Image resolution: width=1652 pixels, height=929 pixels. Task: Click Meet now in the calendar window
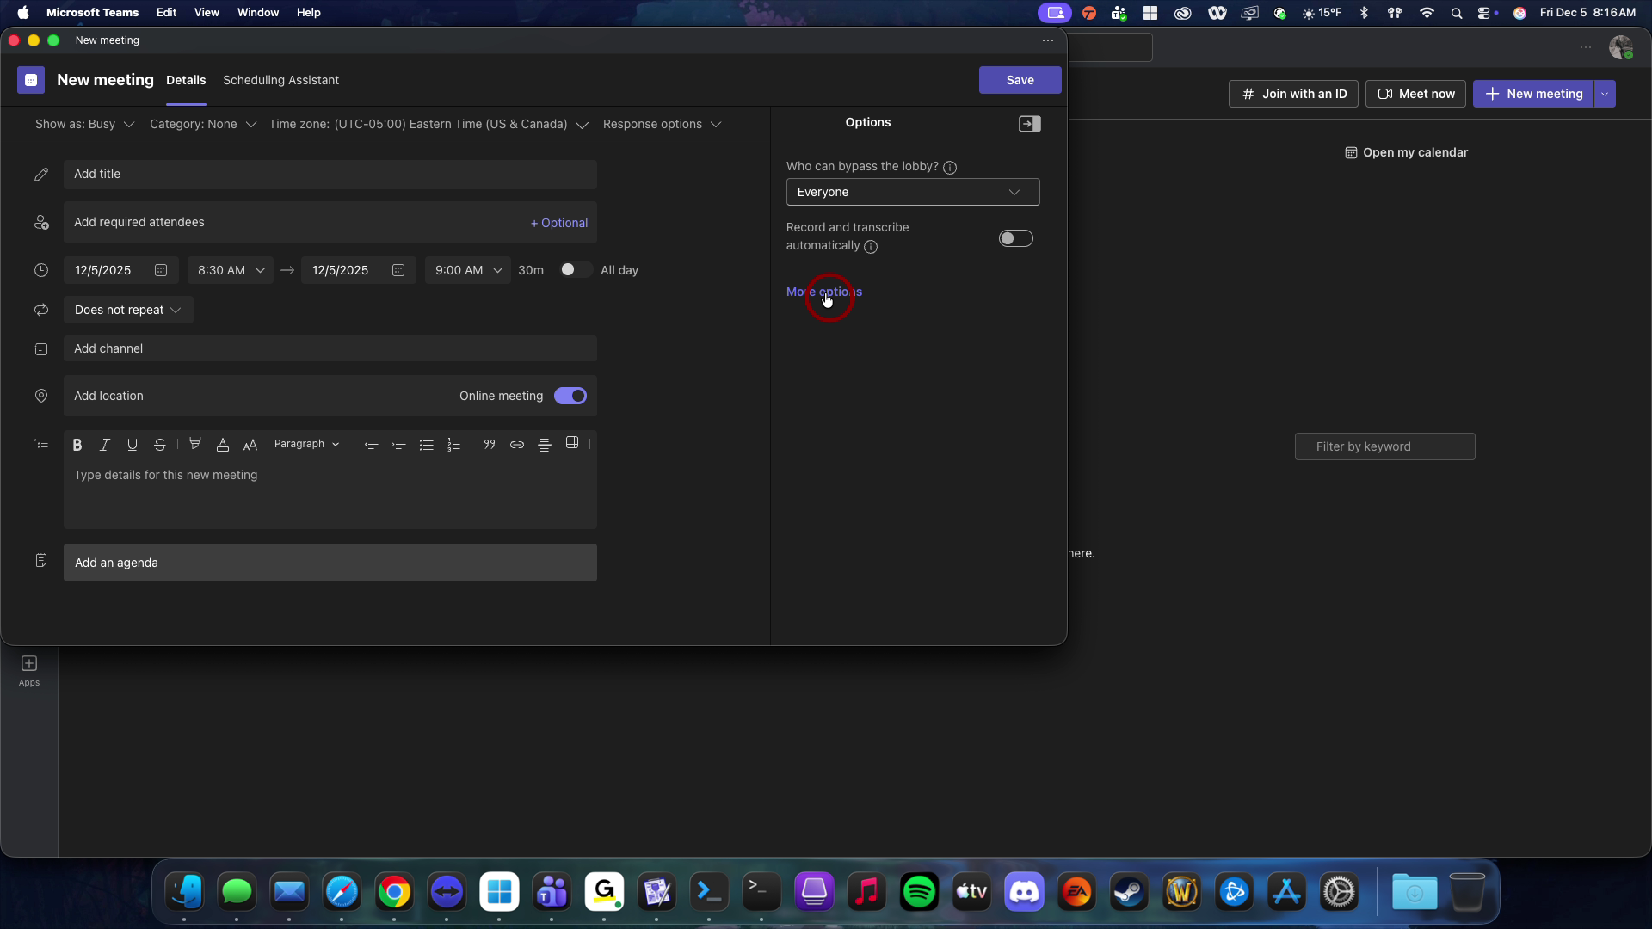(1415, 94)
